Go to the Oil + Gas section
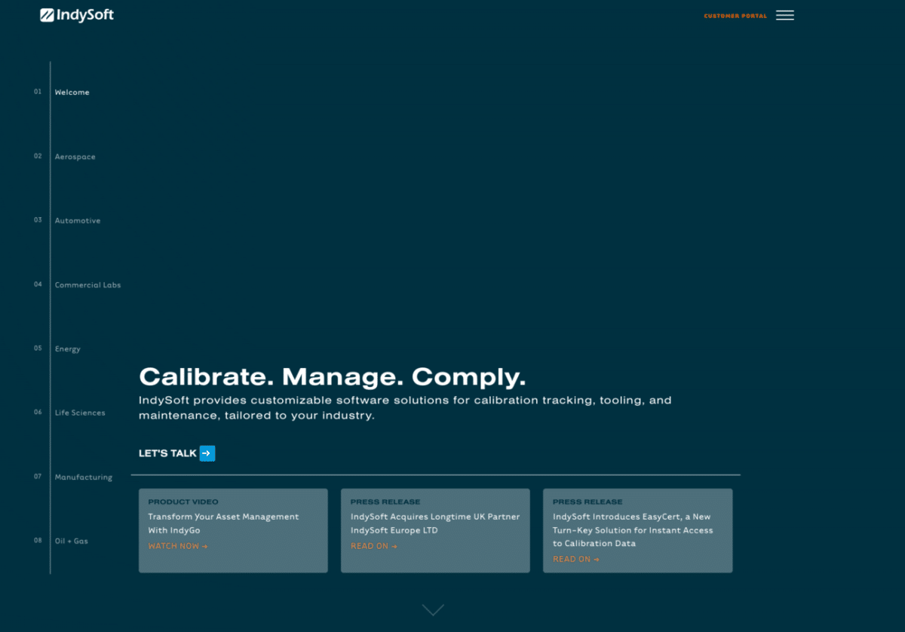 tap(71, 541)
